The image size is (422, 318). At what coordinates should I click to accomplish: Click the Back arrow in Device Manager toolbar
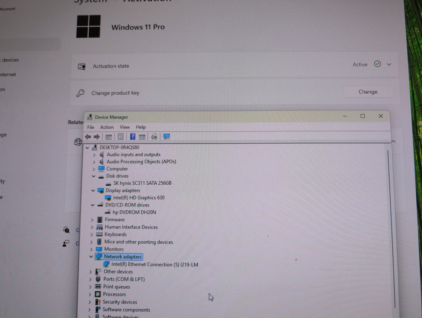pyautogui.click(x=88, y=136)
